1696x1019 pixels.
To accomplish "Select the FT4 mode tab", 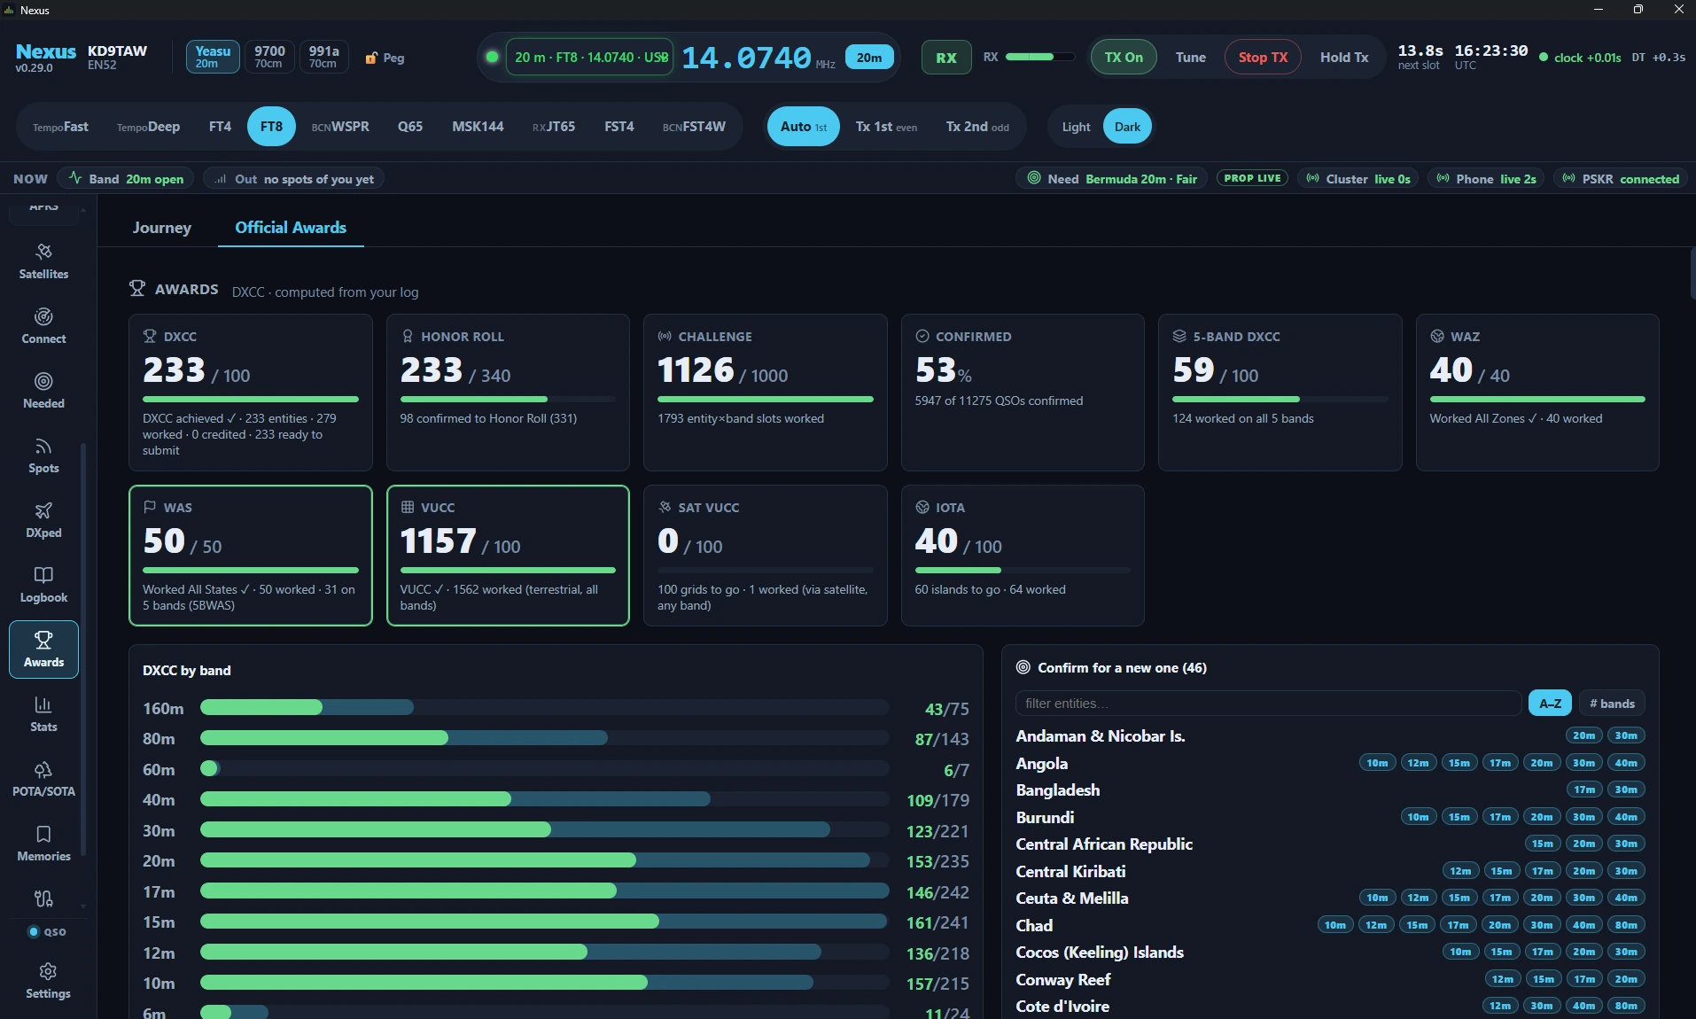I will coord(220,127).
